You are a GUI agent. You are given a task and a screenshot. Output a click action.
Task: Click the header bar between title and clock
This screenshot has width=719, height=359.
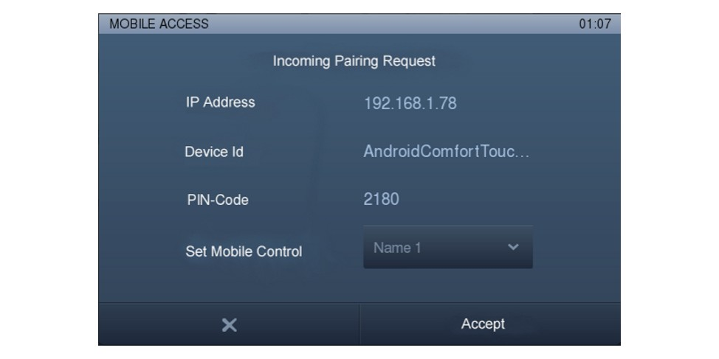[x=393, y=24]
